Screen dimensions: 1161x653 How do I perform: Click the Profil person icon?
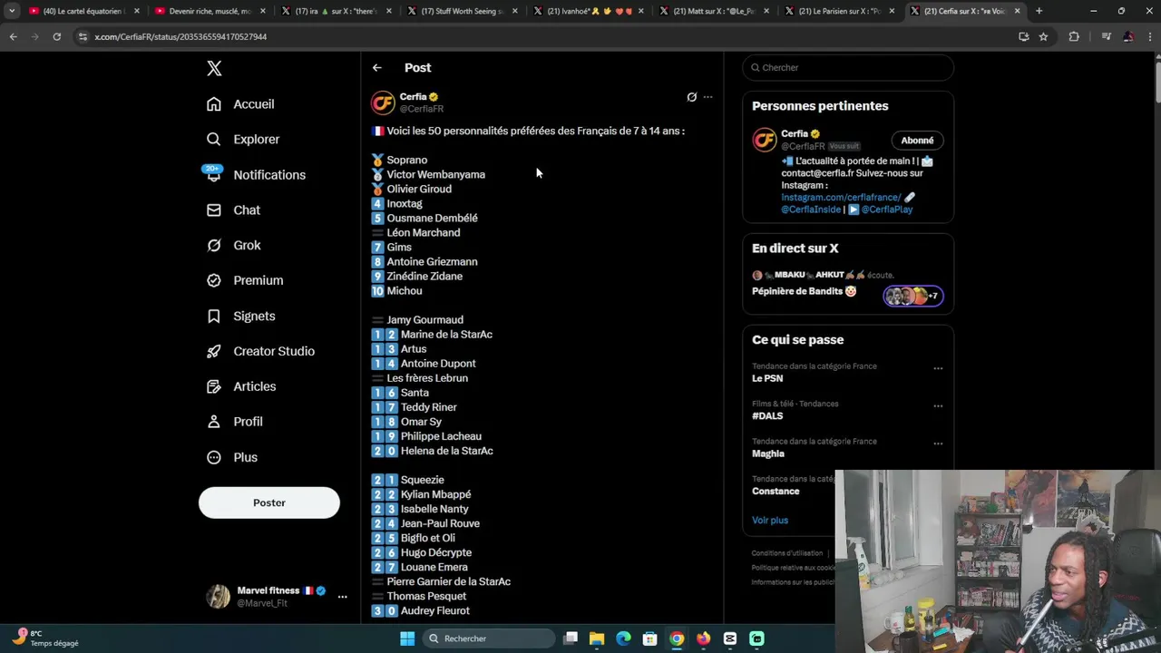214,423
